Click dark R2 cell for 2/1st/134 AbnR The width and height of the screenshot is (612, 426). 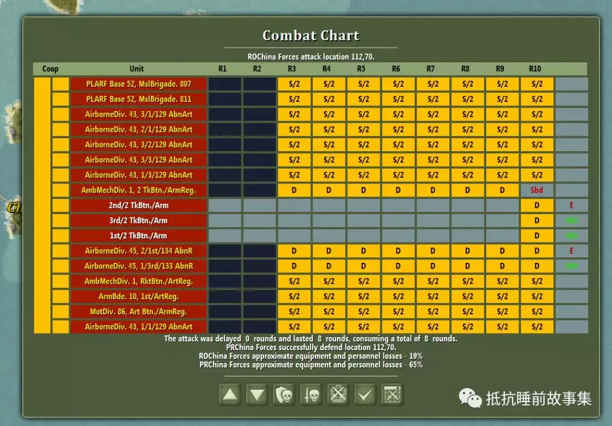(x=260, y=251)
